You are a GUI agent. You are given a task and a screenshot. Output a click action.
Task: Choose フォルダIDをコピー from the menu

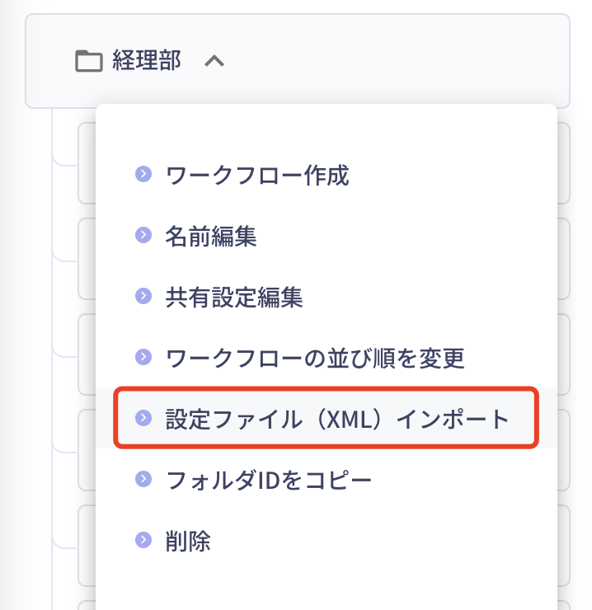point(269,479)
